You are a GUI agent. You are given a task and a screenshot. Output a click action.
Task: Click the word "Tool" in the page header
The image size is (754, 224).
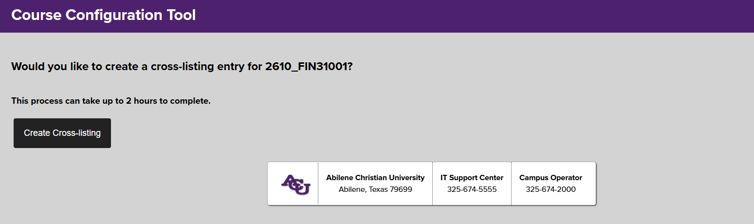coord(183,15)
